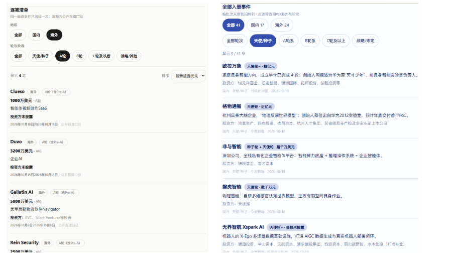Toggle the selected 海外 region chip
450x265 pixels.
tap(54, 35)
